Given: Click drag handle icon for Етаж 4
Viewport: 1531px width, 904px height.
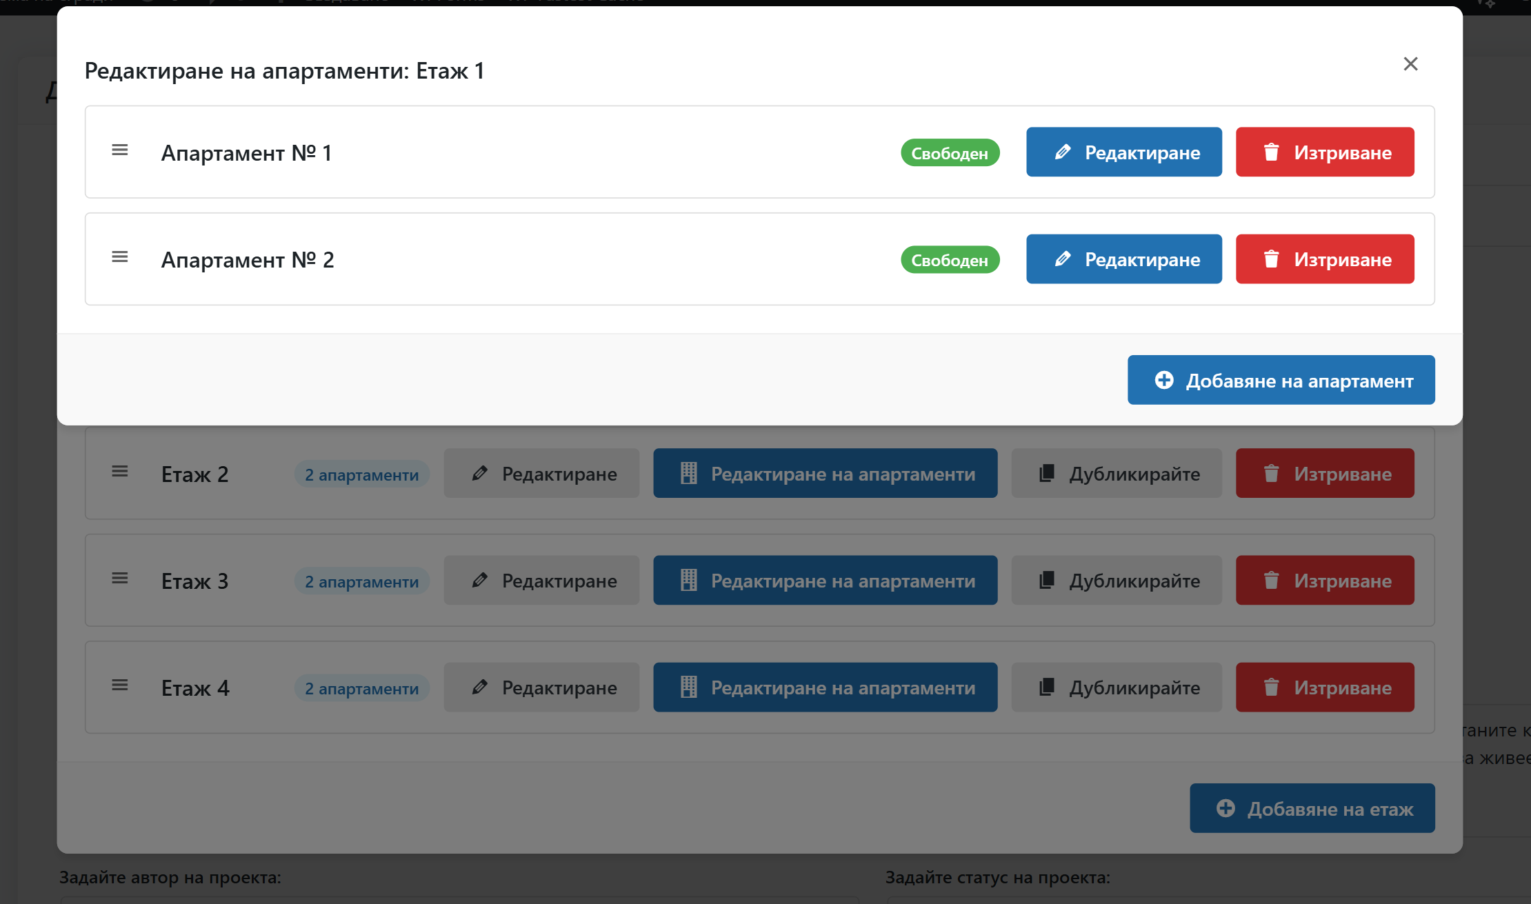Looking at the screenshot, I should pos(120,685).
